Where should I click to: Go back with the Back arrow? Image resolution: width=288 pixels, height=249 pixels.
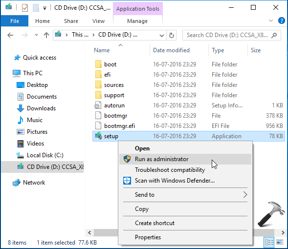coord(10,35)
